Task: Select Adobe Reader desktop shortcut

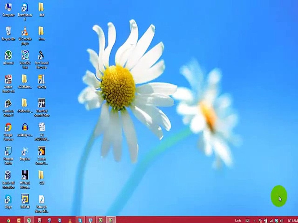Action: [x=8, y=84]
